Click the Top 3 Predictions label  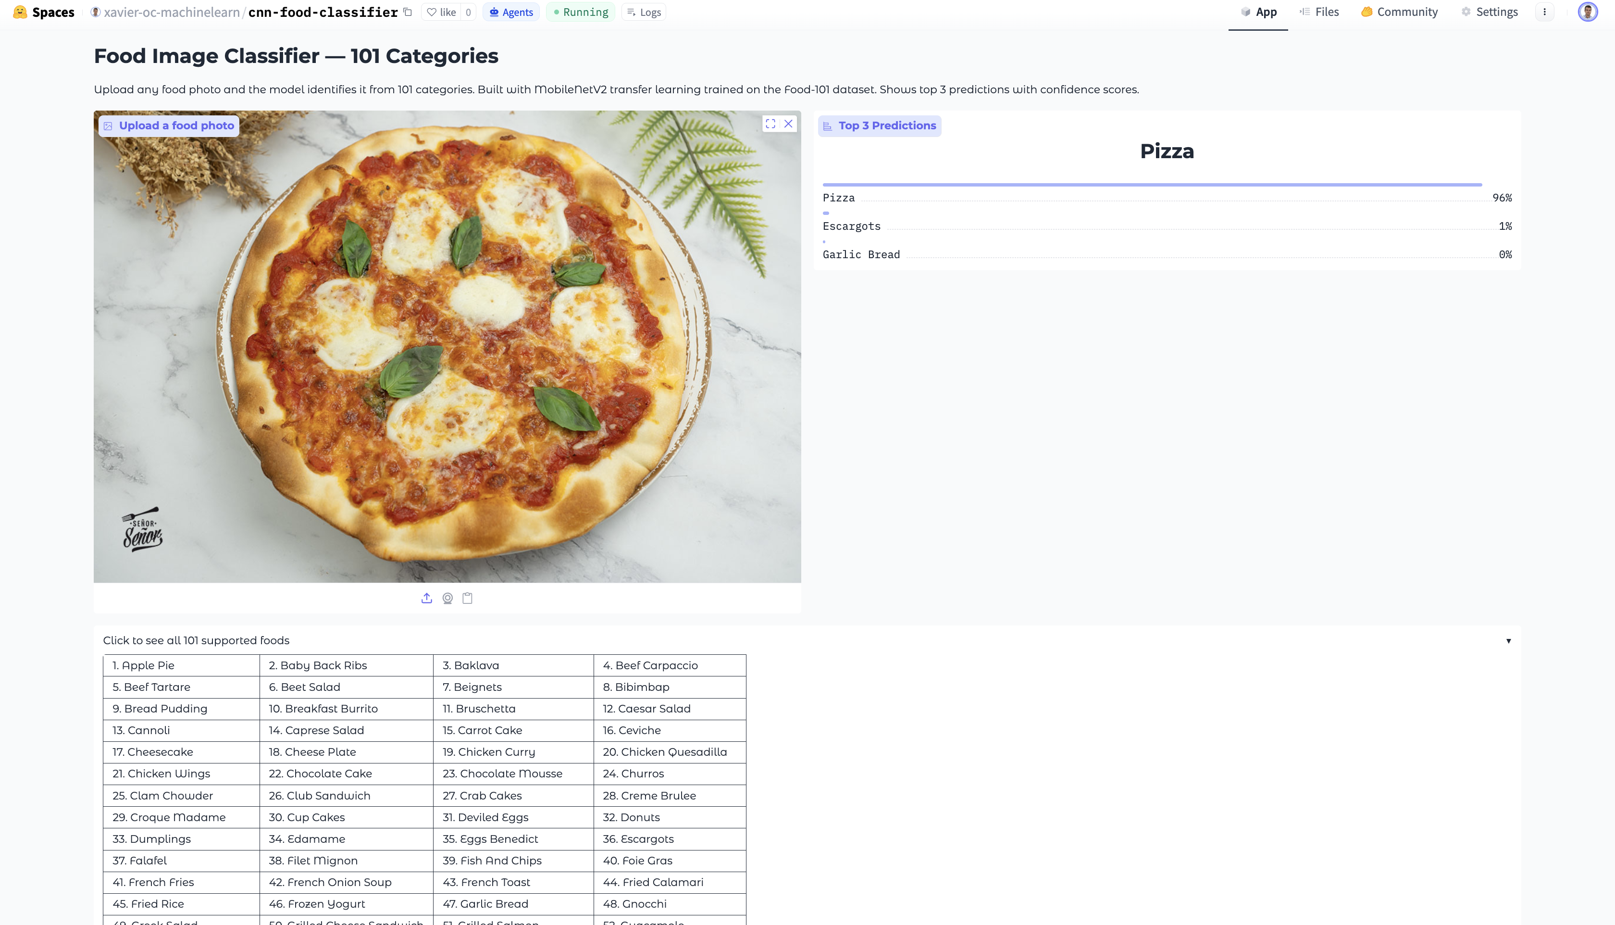[880, 126]
